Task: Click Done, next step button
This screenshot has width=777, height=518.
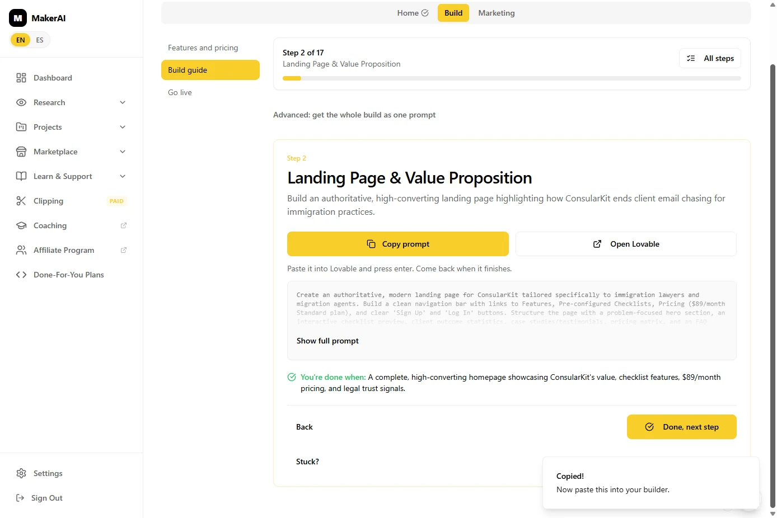Action: (682, 427)
